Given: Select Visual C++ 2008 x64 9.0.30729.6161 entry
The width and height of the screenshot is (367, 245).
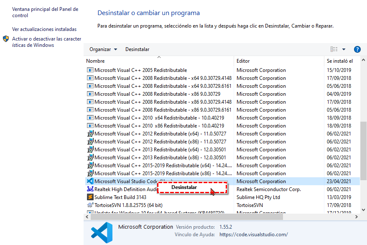Looking at the screenshot, I should point(163,86).
